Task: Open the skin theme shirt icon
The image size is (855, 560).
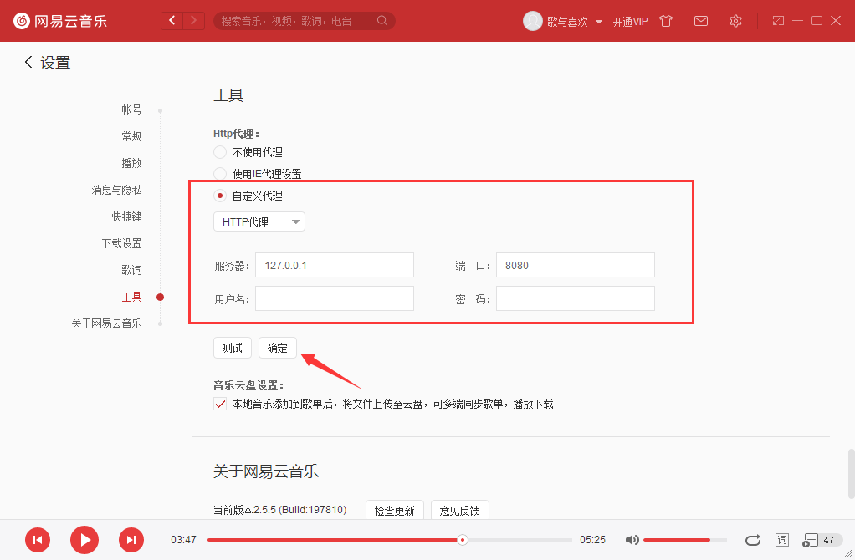Action: tap(666, 21)
